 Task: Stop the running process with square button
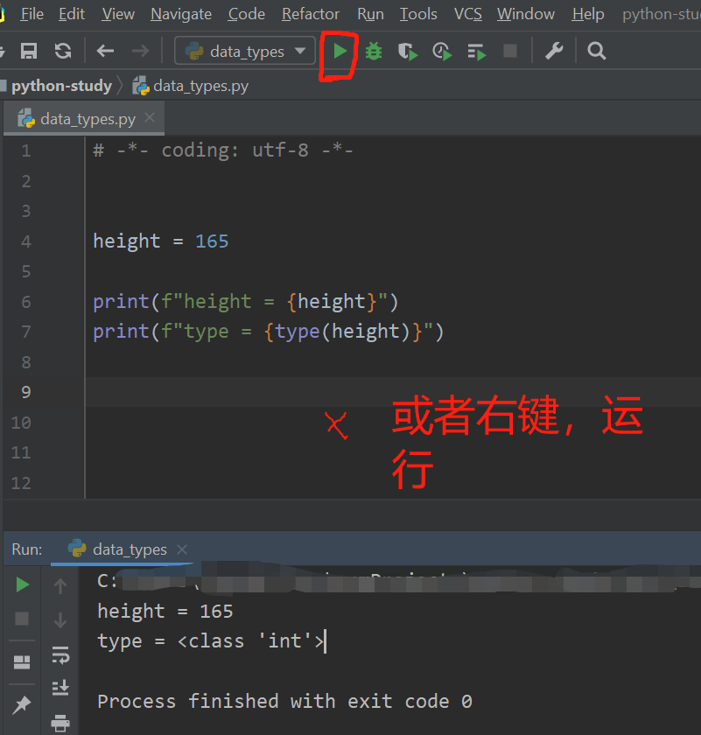pyautogui.click(x=510, y=51)
